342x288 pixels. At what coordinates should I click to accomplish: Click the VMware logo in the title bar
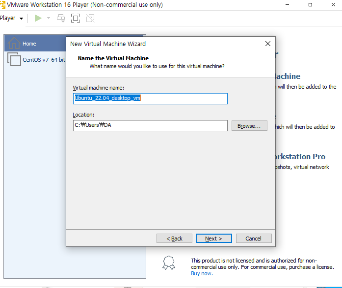2,5
